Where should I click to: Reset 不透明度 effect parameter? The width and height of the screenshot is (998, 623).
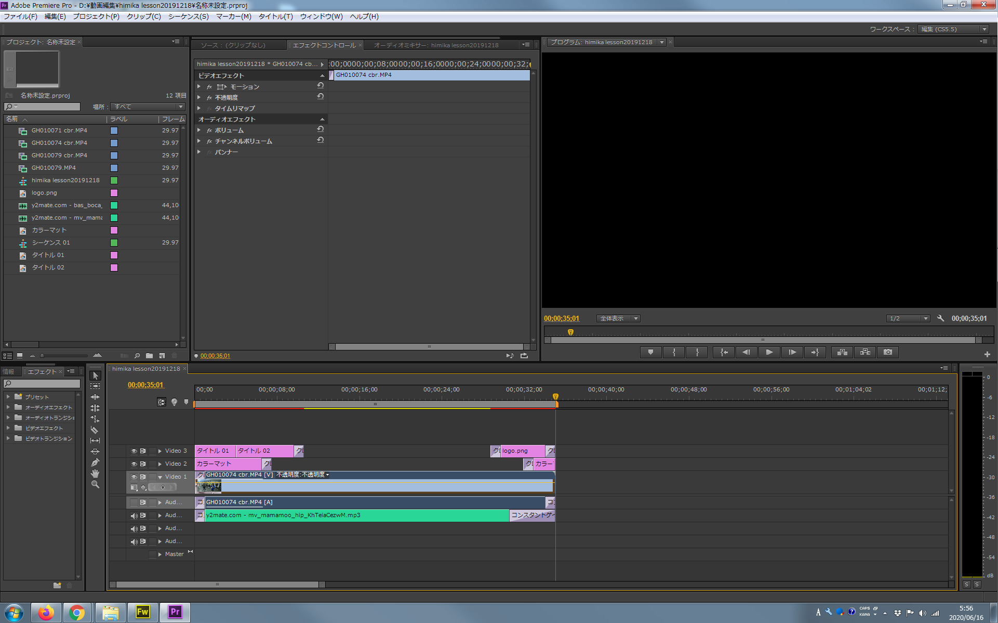coord(321,97)
